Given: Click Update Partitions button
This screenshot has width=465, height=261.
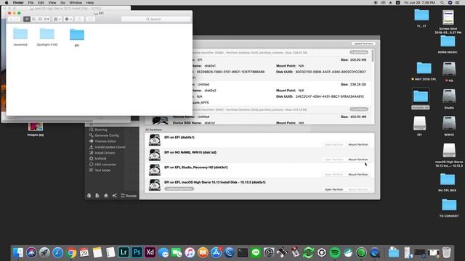Looking at the screenshot, I should pos(363,43).
